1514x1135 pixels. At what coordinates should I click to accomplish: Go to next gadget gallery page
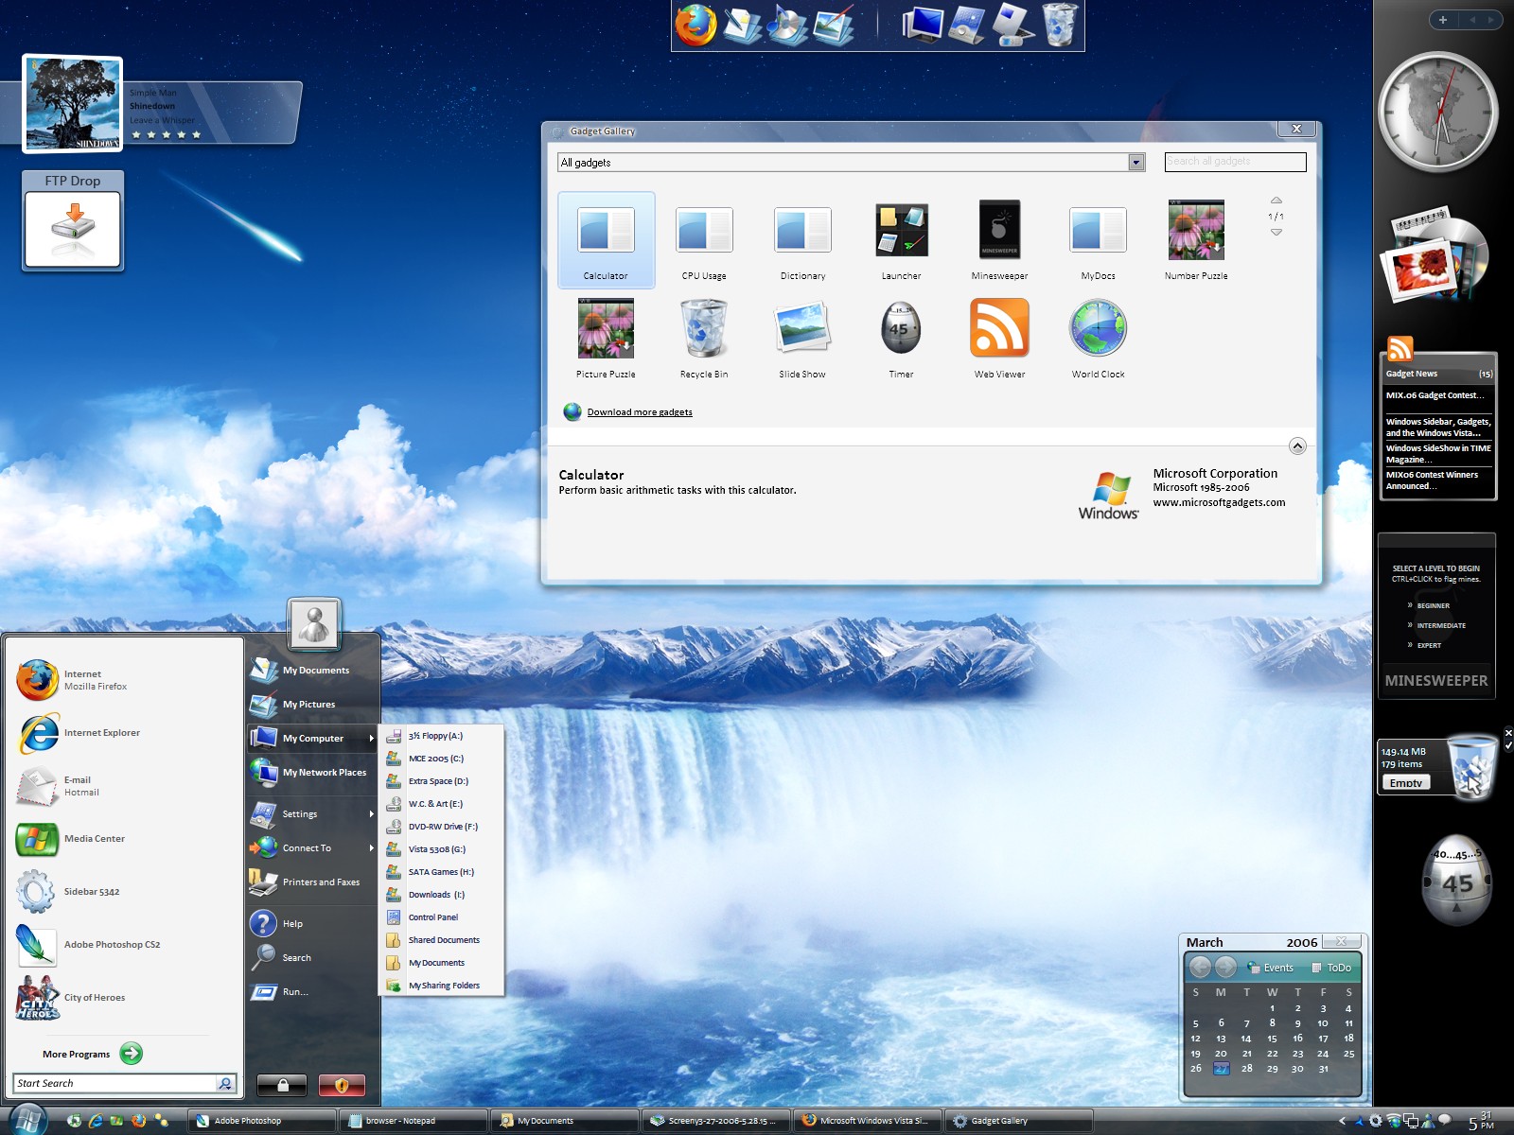click(x=1276, y=232)
